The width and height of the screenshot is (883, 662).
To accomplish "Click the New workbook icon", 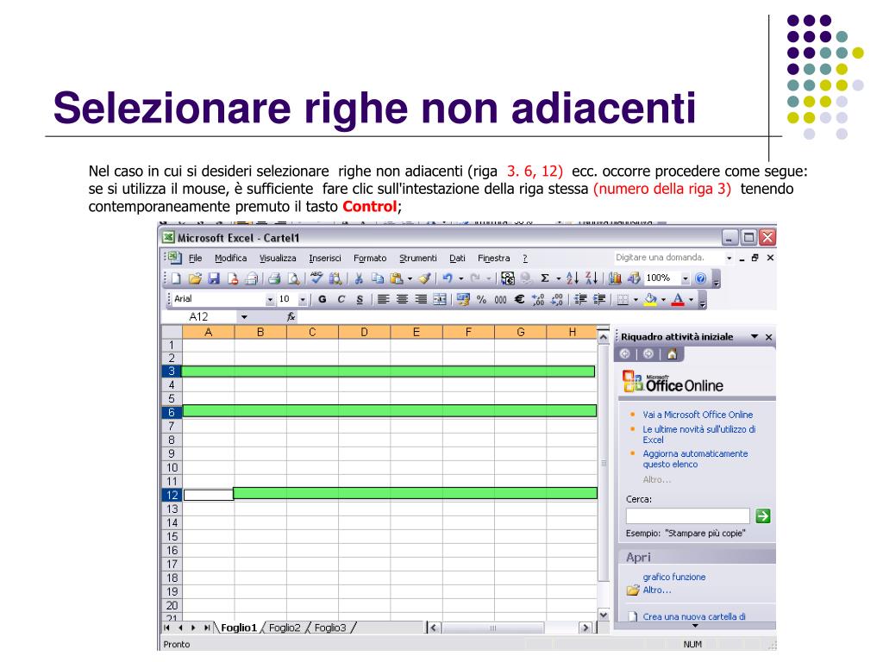I will tap(176, 278).
